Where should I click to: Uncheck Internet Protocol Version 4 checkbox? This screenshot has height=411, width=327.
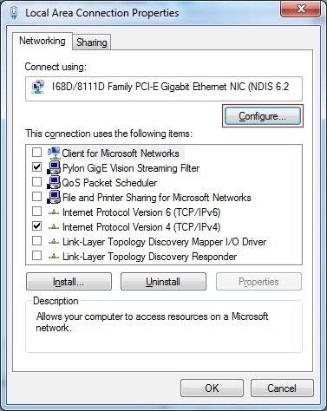36,225
